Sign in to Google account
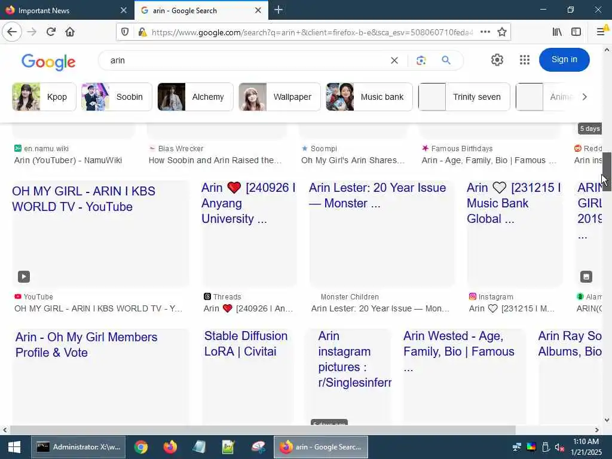This screenshot has height=459, width=612. pos(564,60)
